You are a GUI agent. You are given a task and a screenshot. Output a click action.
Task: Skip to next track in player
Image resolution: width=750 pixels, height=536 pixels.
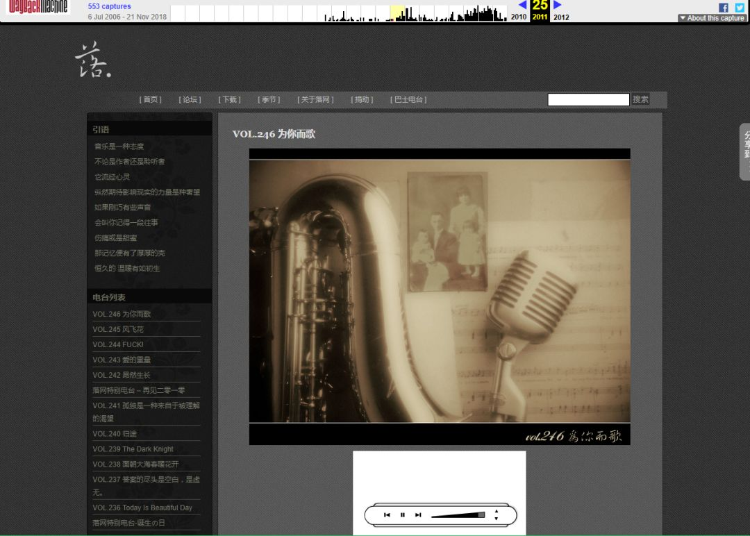[418, 515]
